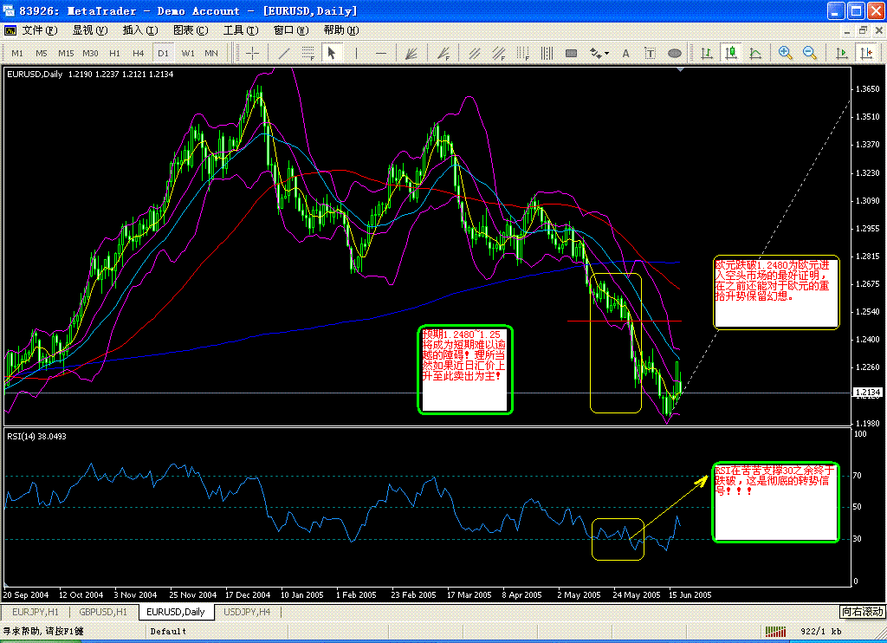Image resolution: width=887 pixels, height=643 pixels.
Task: Switch chart to Line Chart mode
Action: point(755,53)
